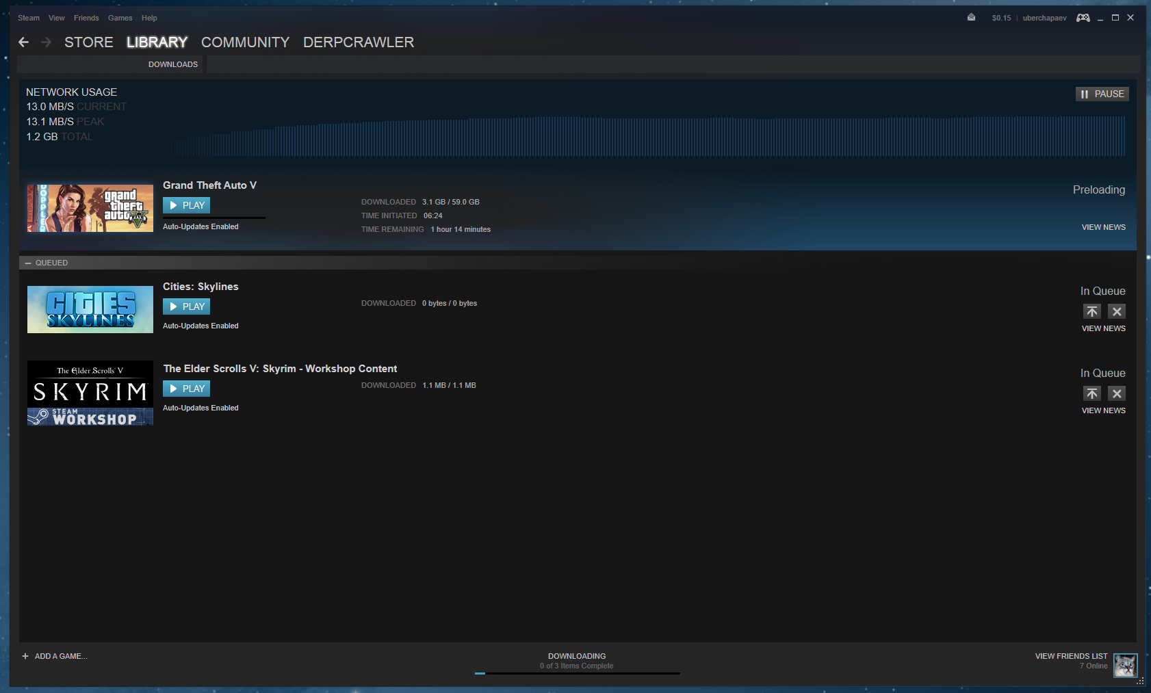Play Grand Theft Auto V

[186, 205]
